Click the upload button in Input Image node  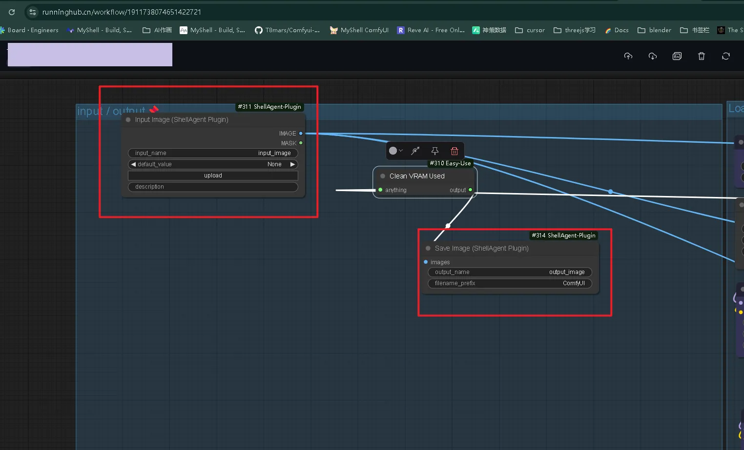coord(213,176)
